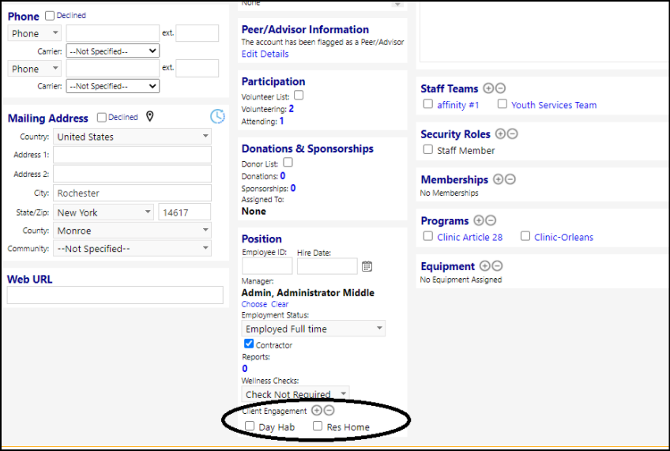This screenshot has width=670, height=451.
Task: Click the plus icon next to Programs
Action: pyautogui.click(x=479, y=220)
